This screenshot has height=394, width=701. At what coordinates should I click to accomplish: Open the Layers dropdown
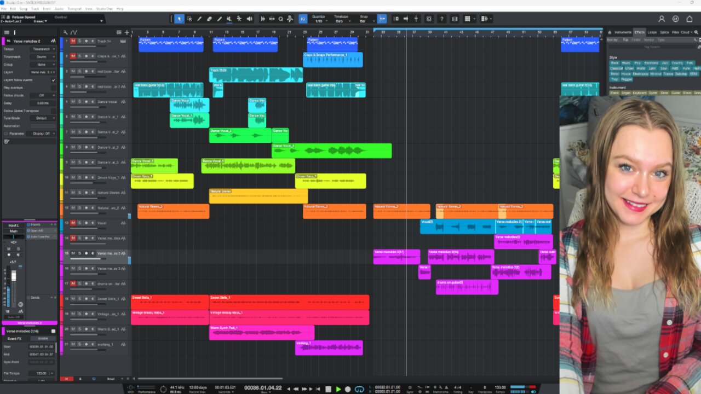[43, 72]
